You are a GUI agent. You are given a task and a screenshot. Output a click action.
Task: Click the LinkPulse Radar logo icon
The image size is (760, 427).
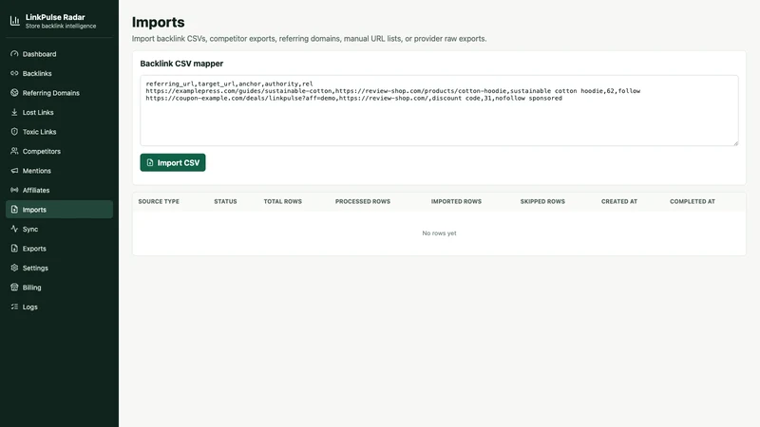click(15, 21)
